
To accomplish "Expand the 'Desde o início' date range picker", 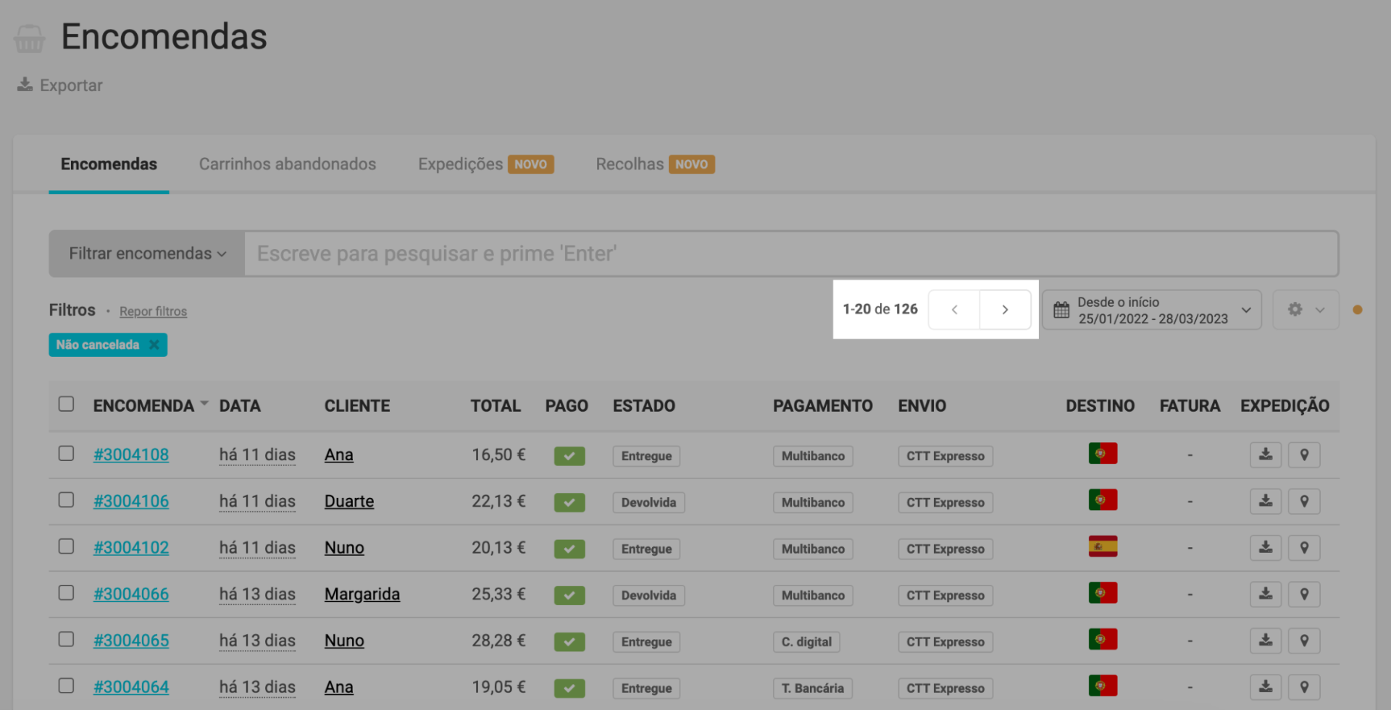I will point(1151,310).
